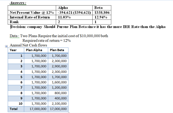This screenshot has height=113, width=173.
Task: Click "Required rate of return = 12%" line
Action: (47, 40)
